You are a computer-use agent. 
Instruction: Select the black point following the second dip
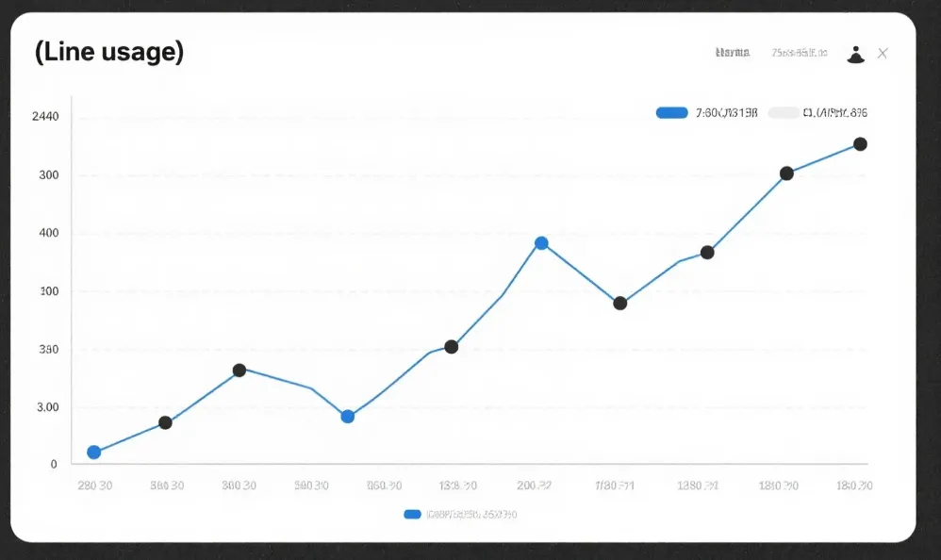tap(707, 253)
